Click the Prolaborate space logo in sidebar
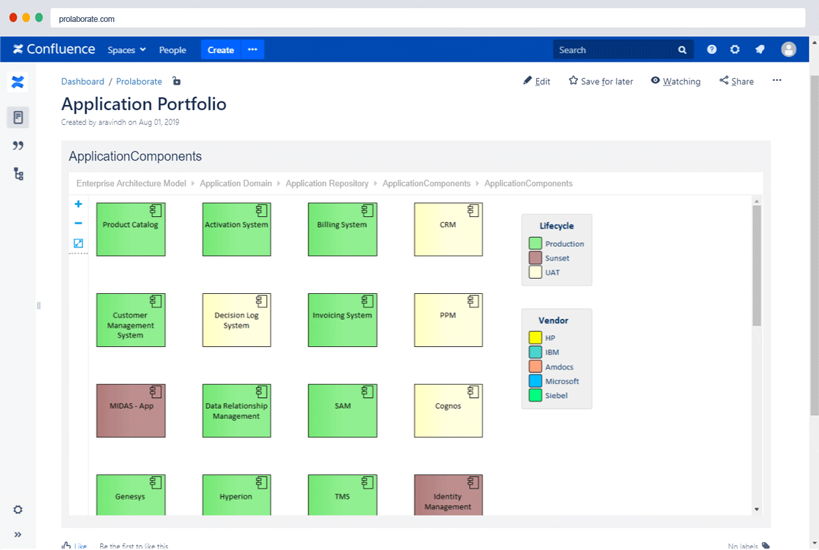This screenshot has width=819, height=550. 18,82
